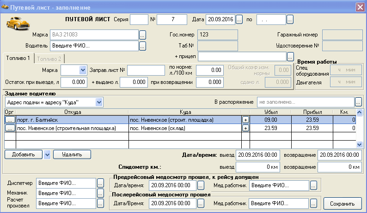Open trailer browse button next to + прицеп
Viewport: 367px width, 213px height.
[290, 57]
